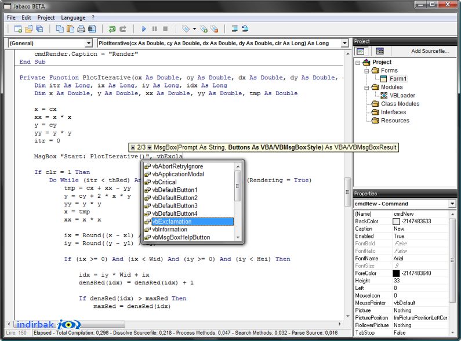Go to previous MsgBox overload in tooltip

(133, 147)
